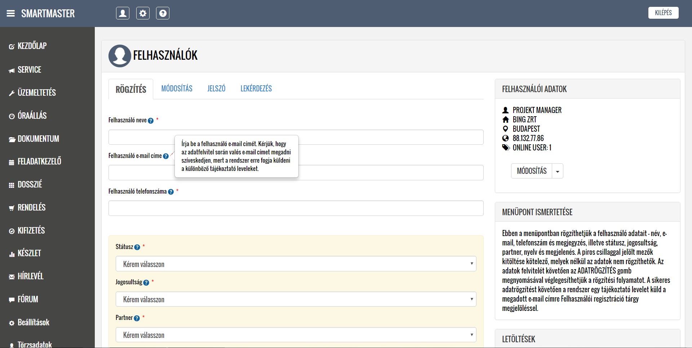Viewport: 692px width, 348px height.
Task: Switch to the LEKÉRDEZÉS tab
Action: point(256,89)
